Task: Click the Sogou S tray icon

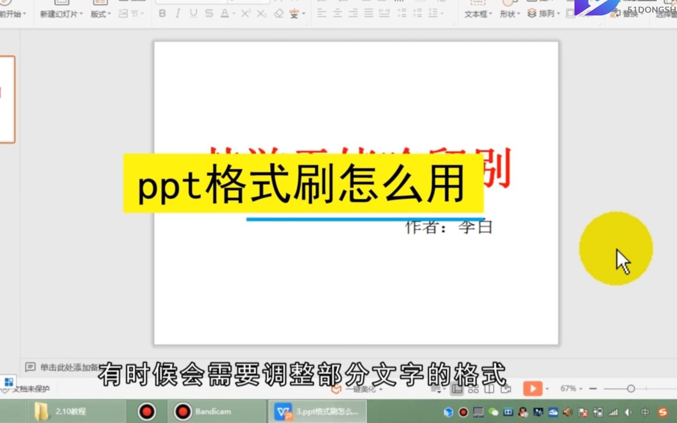Action: (662, 412)
